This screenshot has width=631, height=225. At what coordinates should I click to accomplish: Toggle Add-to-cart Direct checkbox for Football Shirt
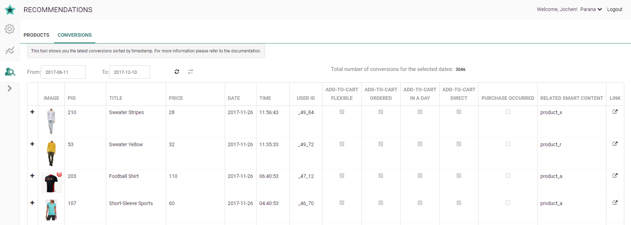[459, 176]
